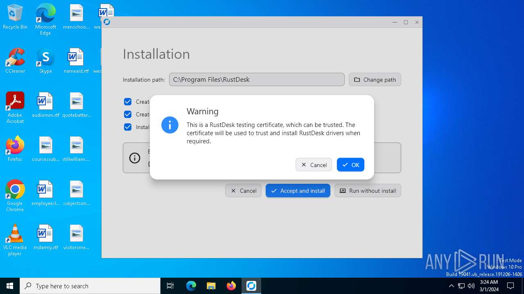Viewport: 524px width, 294px height.
Task: Launch Edge from taskbar
Action: (x=191, y=286)
